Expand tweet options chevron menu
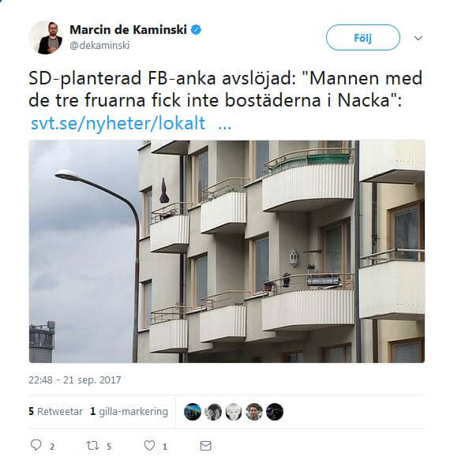This screenshot has height=471, width=450. tap(418, 38)
